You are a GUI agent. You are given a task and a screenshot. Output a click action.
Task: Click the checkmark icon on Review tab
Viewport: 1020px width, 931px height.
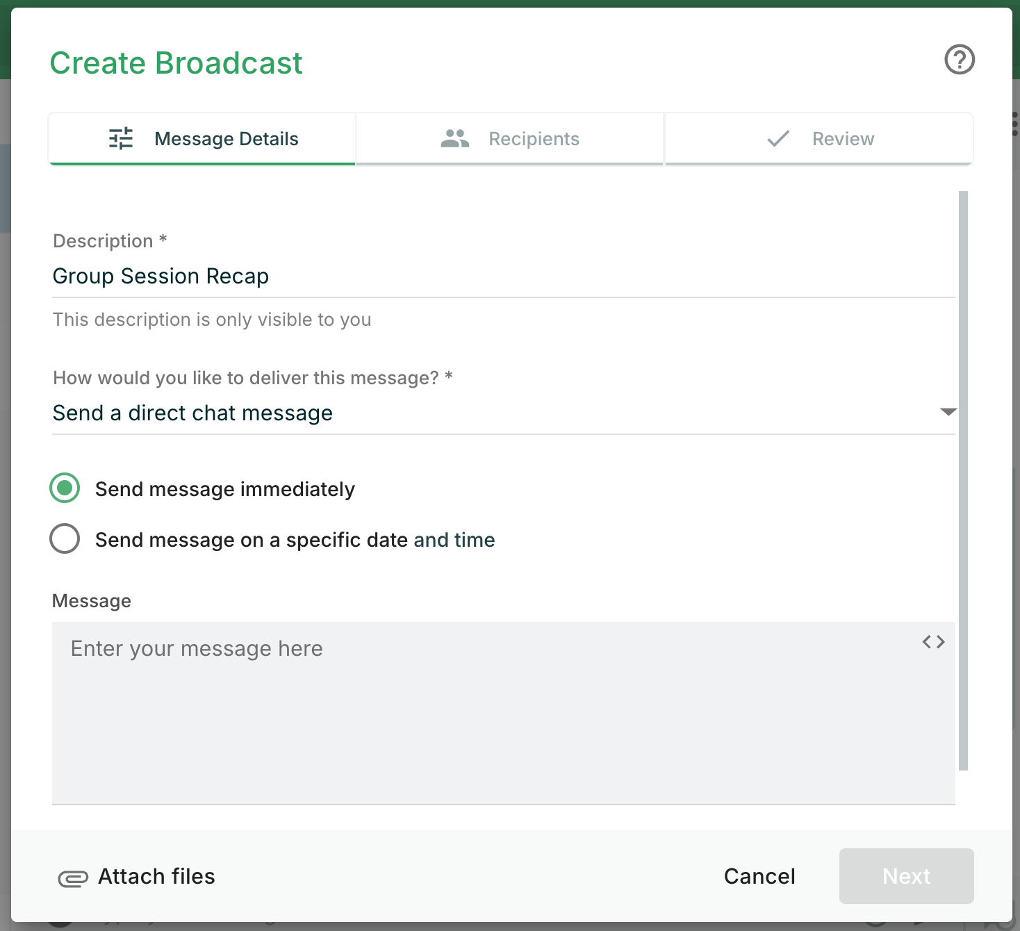[x=778, y=138]
